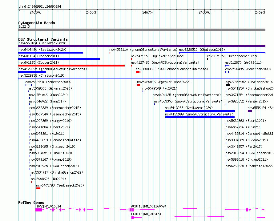Click the nsv601164 (Cooper2011) label
Image resolution: width=274 pixels, height=221 pixels.
point(39,56)
